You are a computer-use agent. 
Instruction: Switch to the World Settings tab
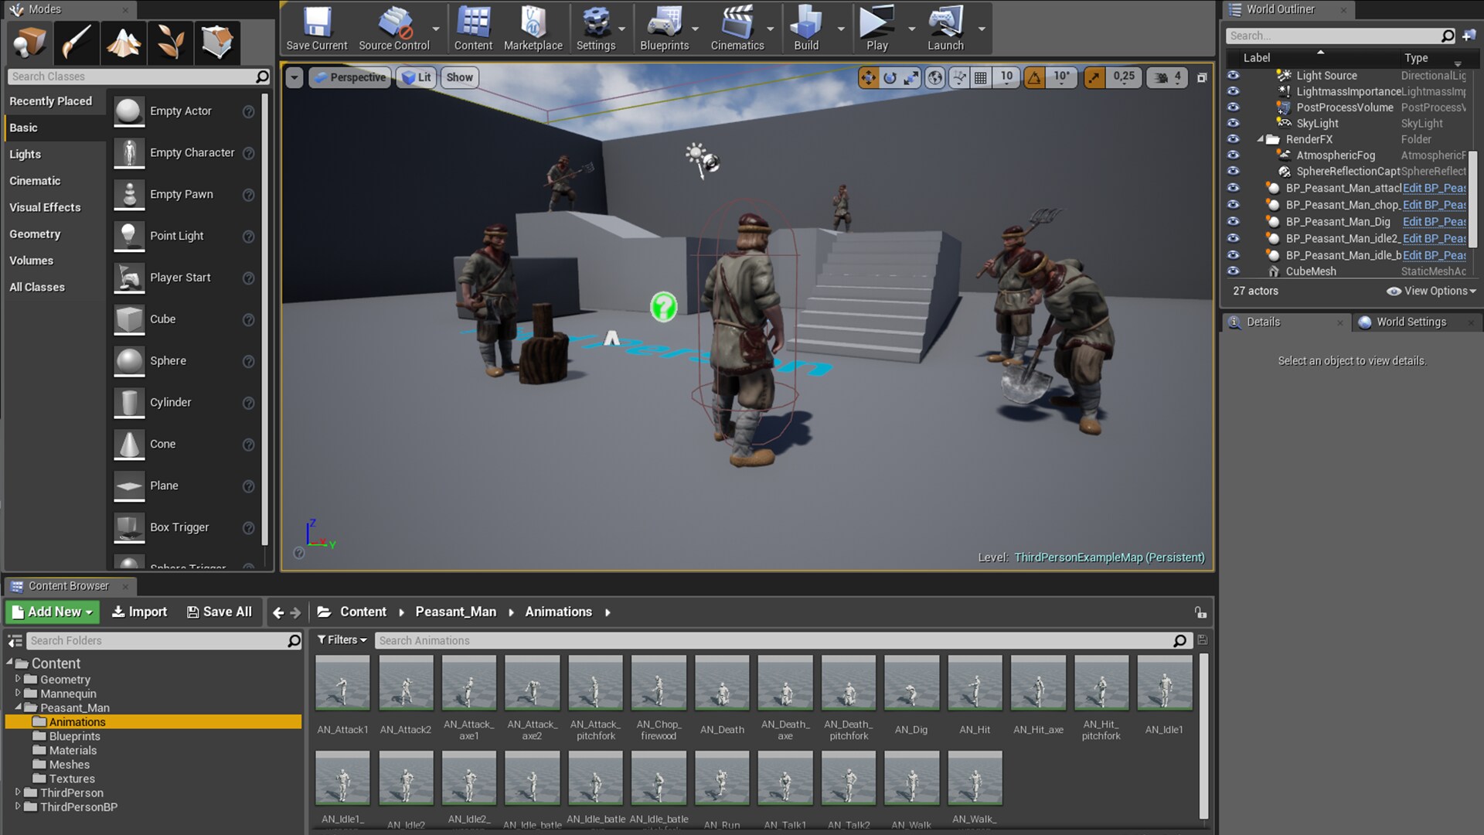[x=1412, y=322]
